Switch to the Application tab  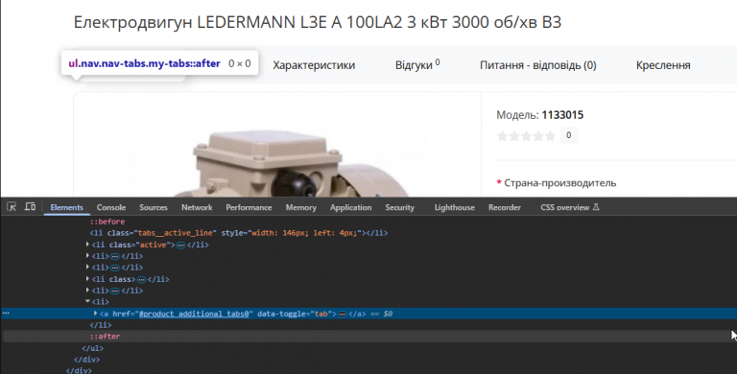click(350, 207)
